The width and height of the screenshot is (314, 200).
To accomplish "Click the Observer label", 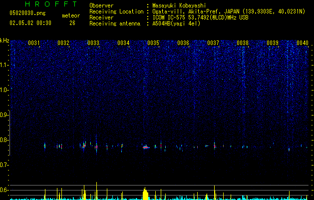I will tap(101, 5).
